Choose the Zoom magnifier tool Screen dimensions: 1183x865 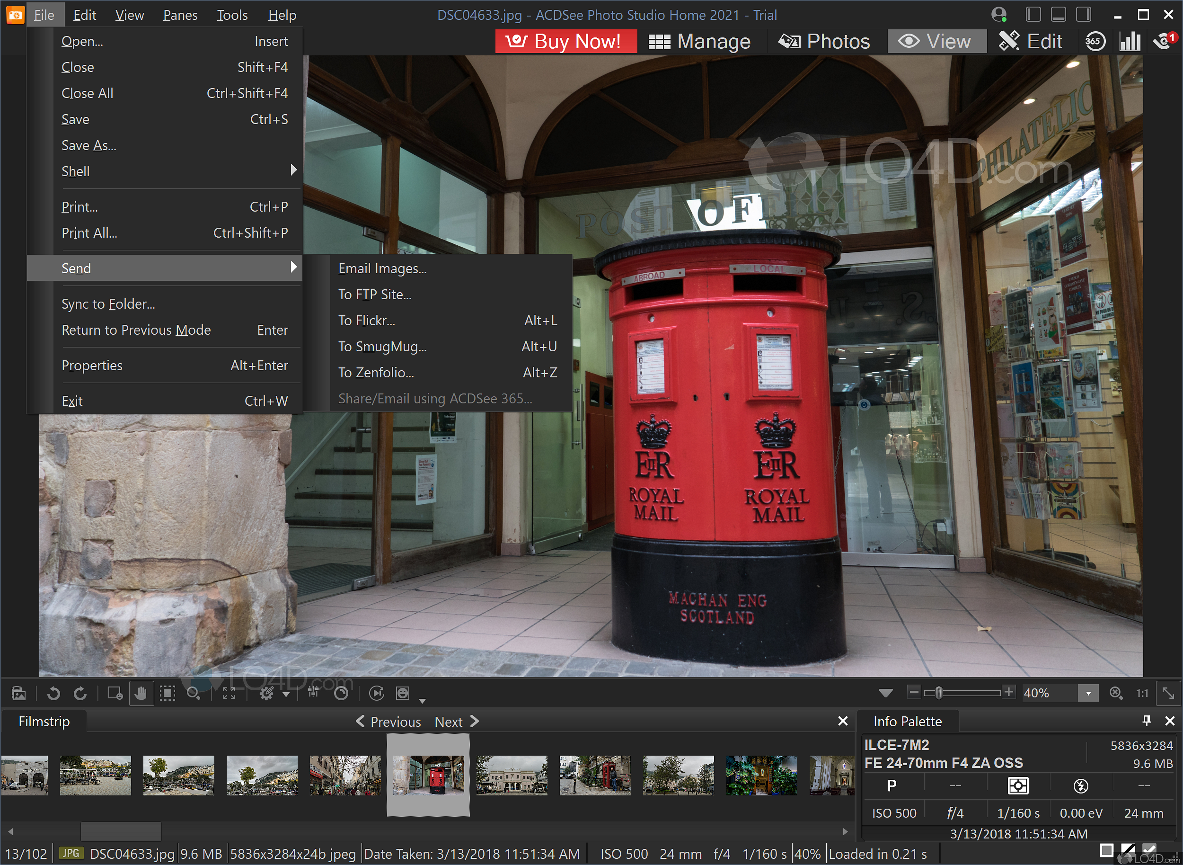point(194,693)
